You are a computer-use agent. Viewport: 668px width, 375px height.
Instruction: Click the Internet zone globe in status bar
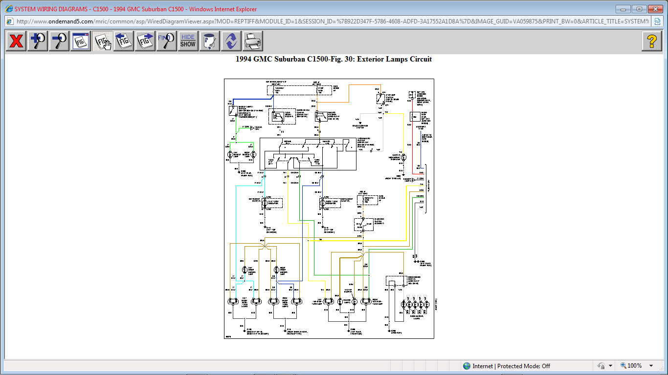[x=467, y=366]
